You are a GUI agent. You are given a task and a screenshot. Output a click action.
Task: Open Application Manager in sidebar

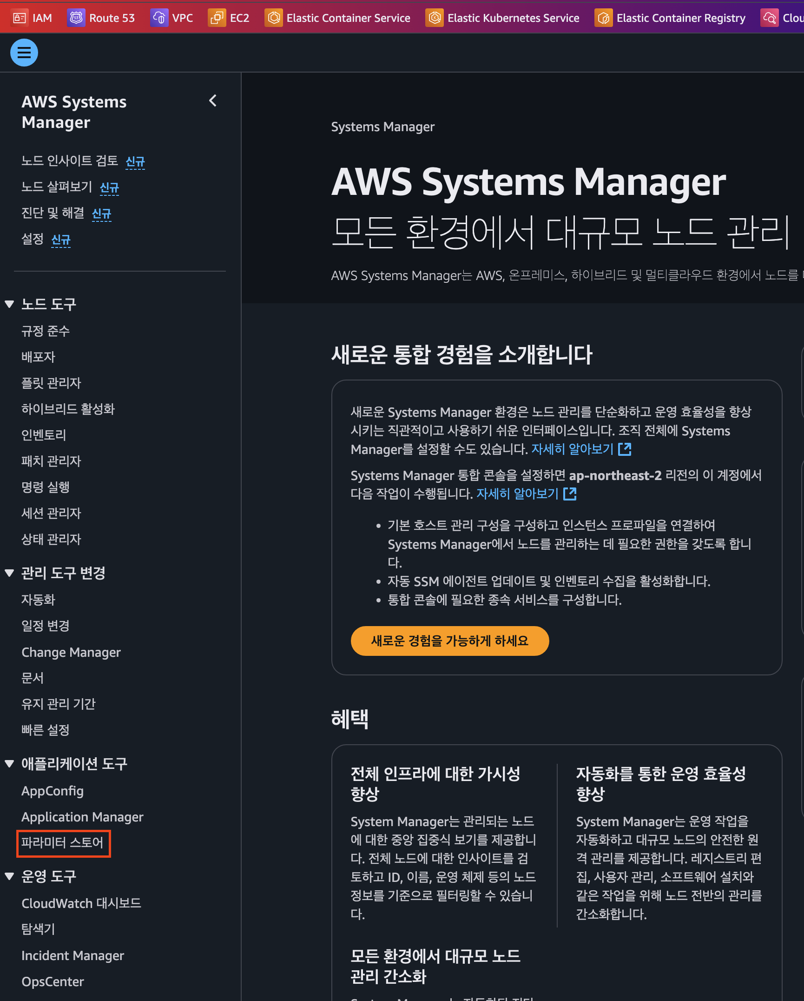[82, 817]
